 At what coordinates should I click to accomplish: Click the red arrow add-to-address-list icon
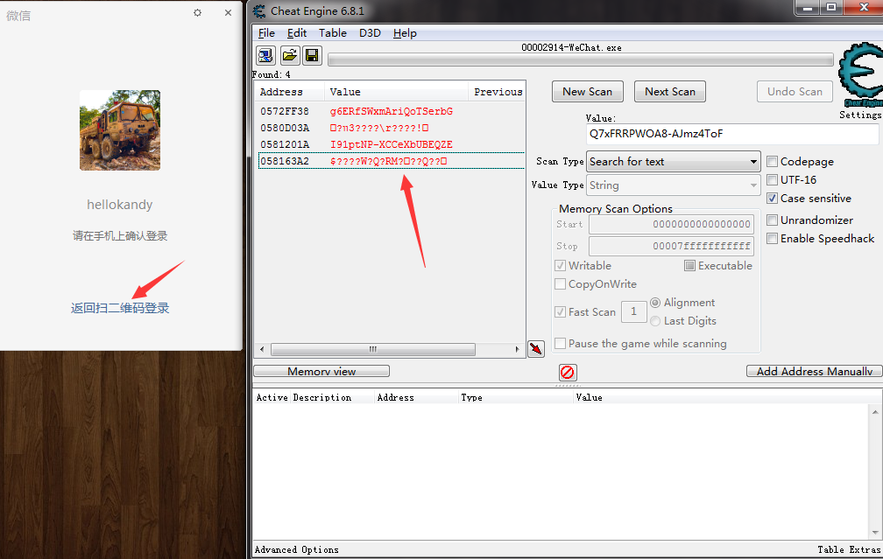coord(536,349)
